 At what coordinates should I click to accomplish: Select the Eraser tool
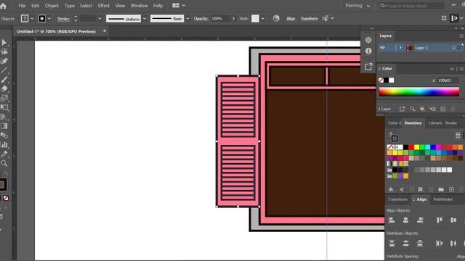pos(4,88)
